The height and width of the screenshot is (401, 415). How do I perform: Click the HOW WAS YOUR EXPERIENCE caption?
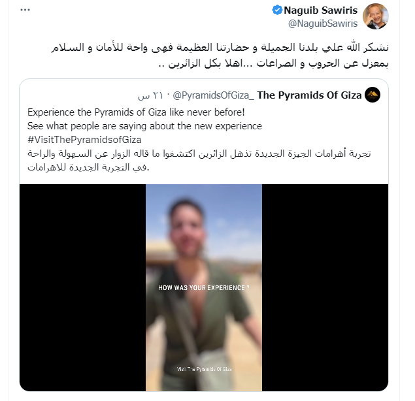(x=204, y=287)
